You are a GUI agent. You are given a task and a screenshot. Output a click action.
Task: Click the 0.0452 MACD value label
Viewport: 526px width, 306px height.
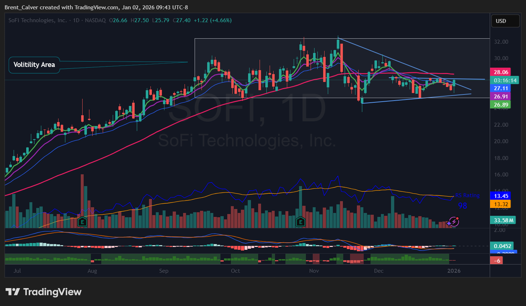pyautogui.click(x=502, y=246)
